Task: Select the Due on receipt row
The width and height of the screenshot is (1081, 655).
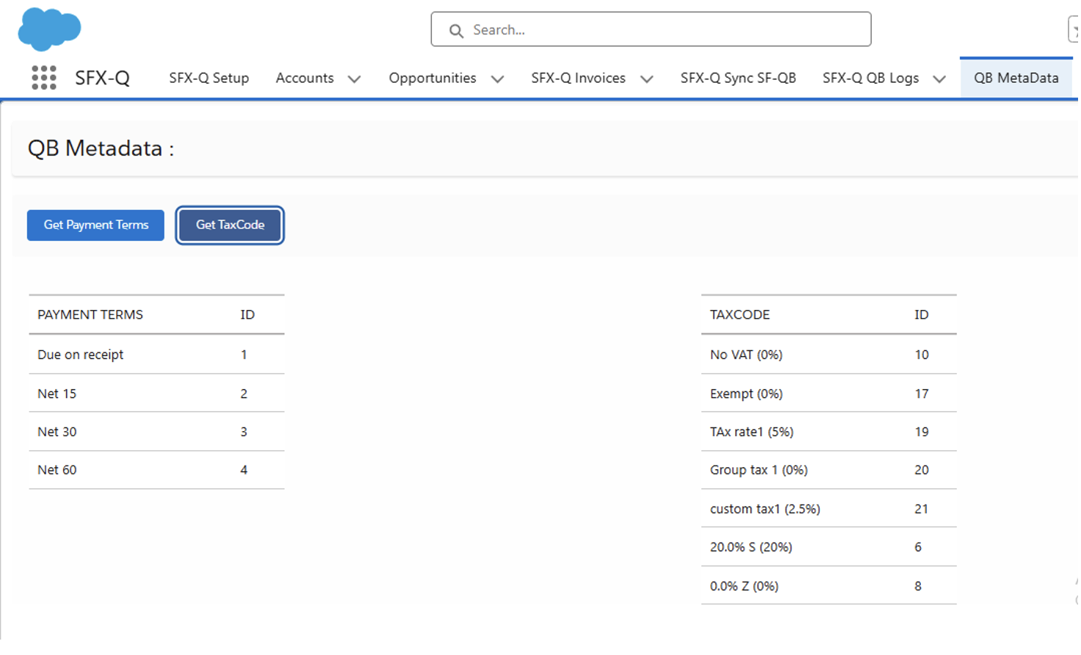Action: tap(81, 355)
